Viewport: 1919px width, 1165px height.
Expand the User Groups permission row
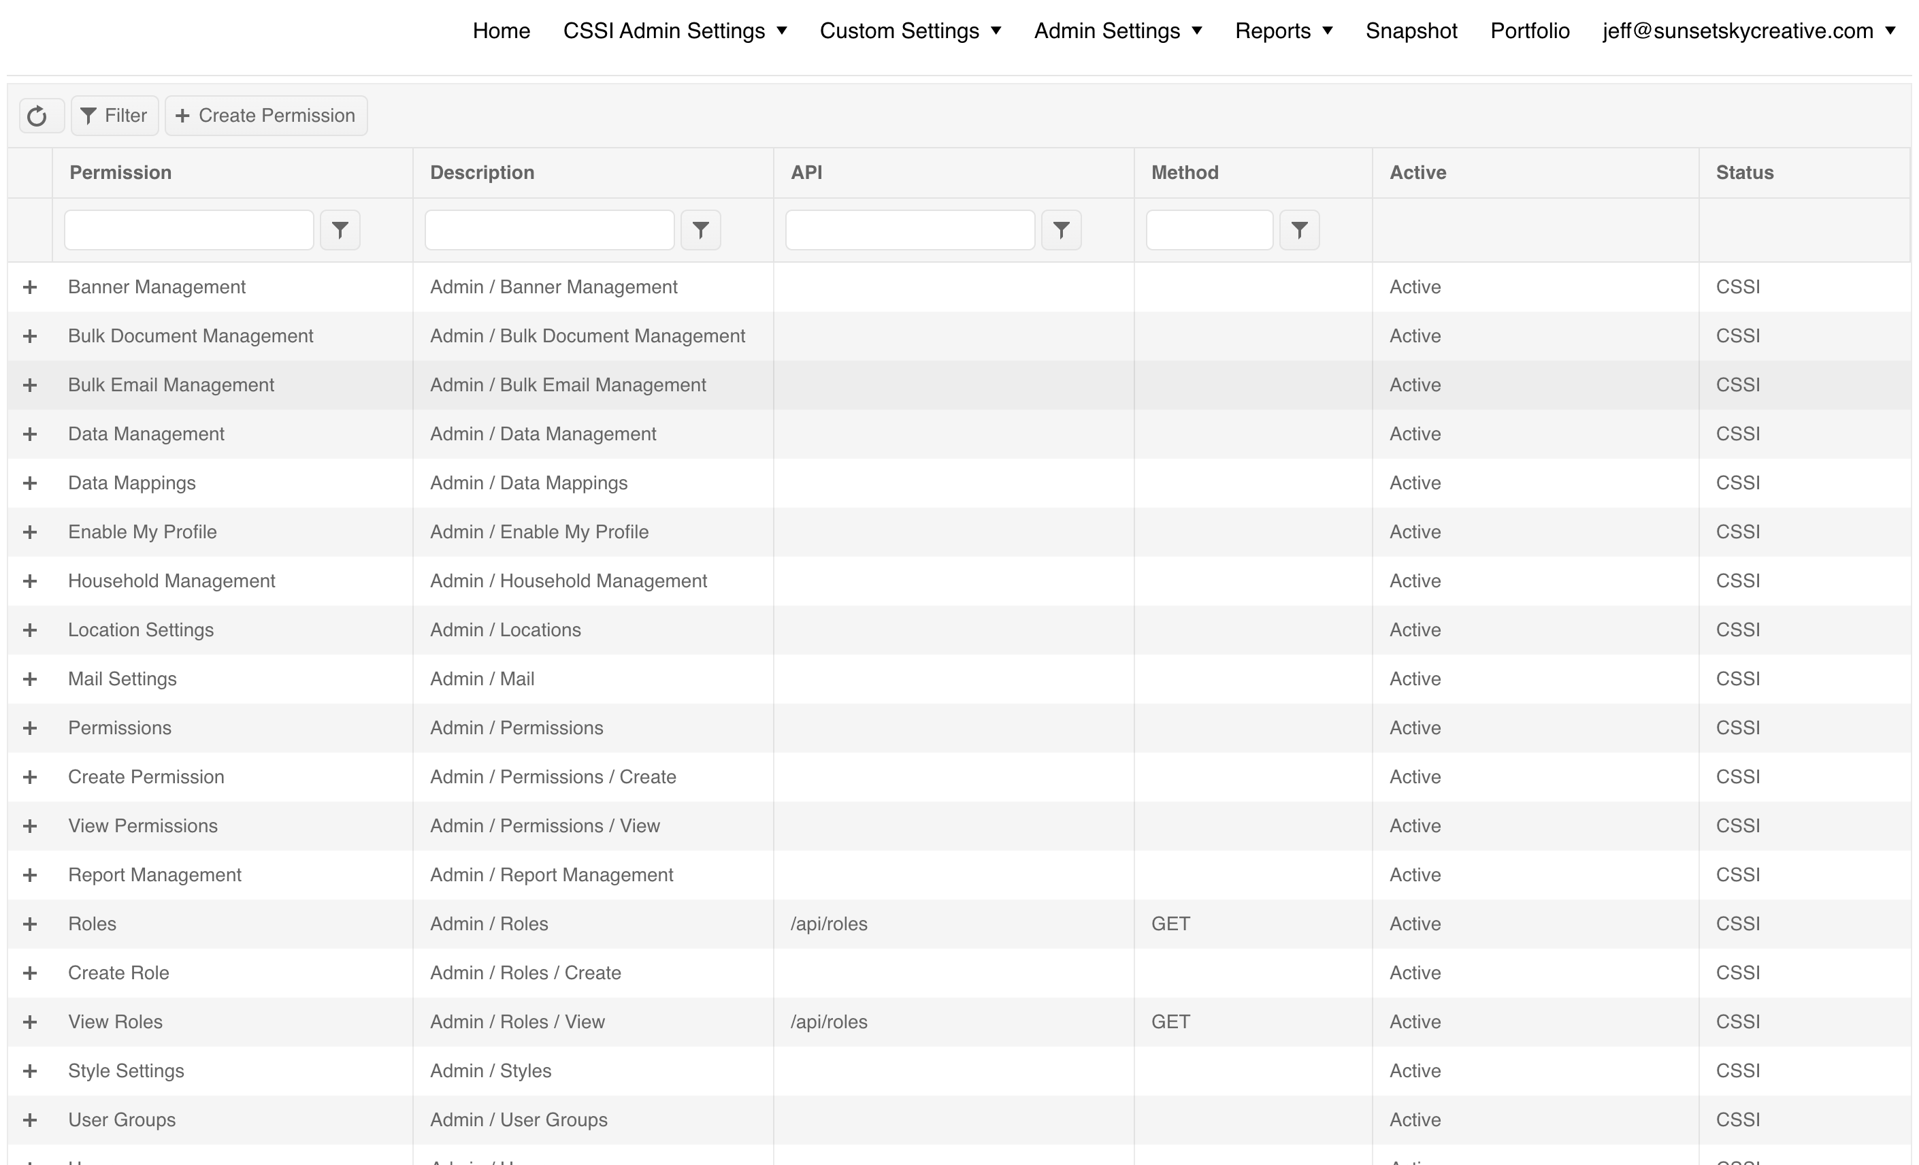point(31,1120)
